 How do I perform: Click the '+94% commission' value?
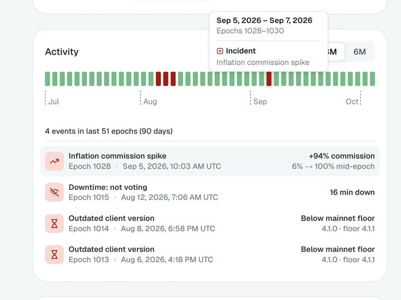tap(342, 156)
